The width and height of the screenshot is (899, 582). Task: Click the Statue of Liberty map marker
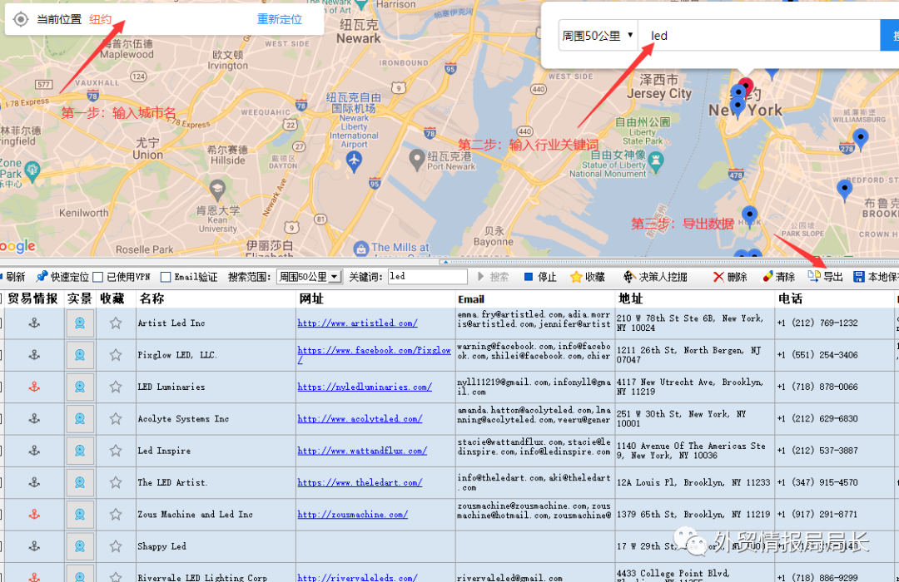[656, 161]
